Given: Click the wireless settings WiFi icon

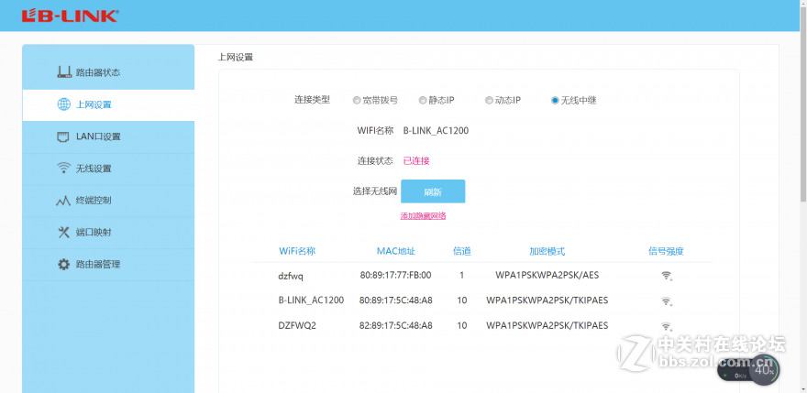Looking at the screenshot, I should click(63, 169).
